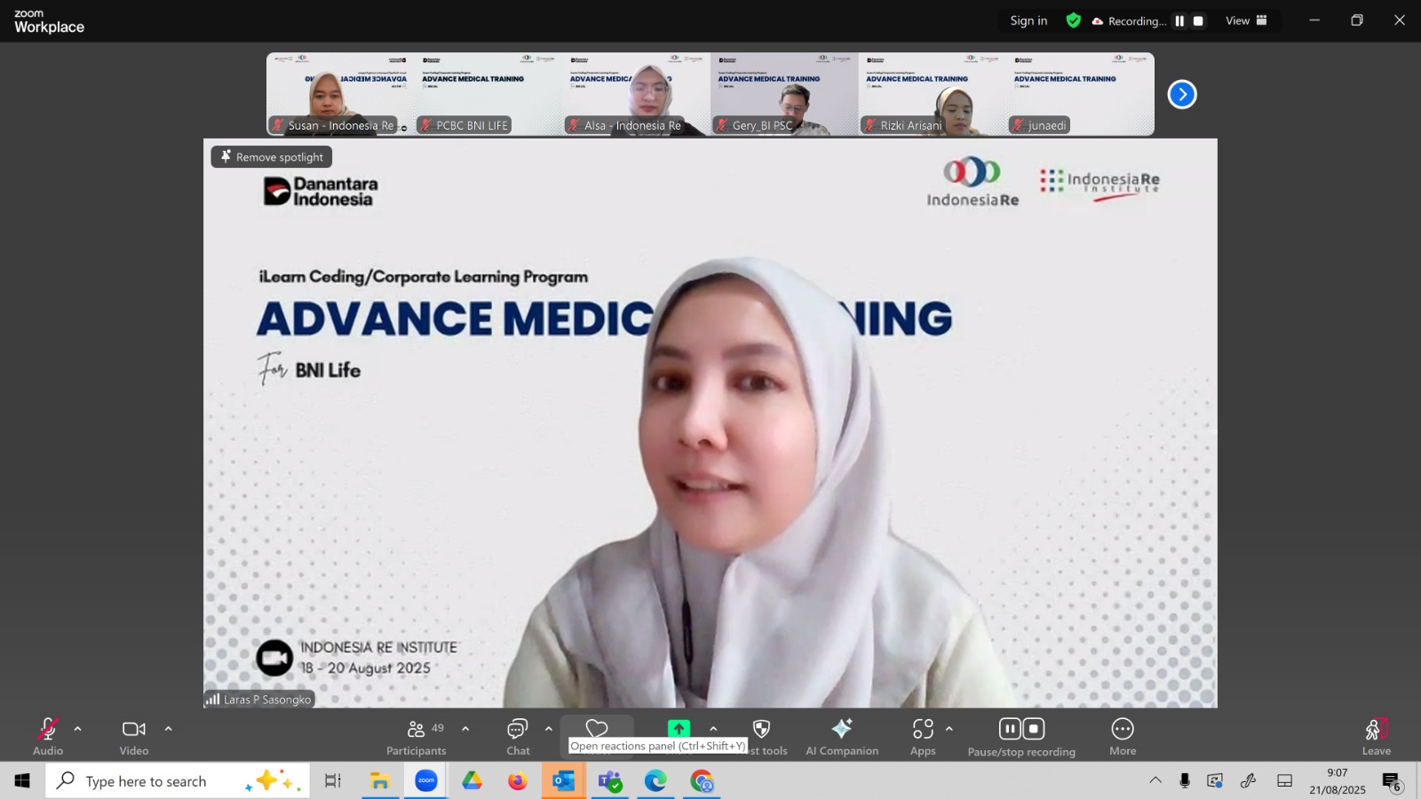
Task: Toggle the Video camera button
Action: coord(134,736)
